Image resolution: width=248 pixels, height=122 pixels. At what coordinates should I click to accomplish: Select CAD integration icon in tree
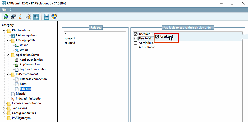point(13,35)
